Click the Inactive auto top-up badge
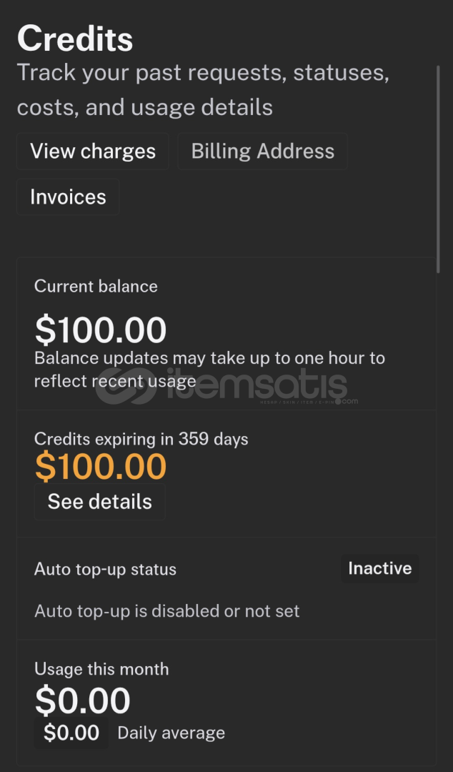Screen dimensions: 453x772 [379, 569]
